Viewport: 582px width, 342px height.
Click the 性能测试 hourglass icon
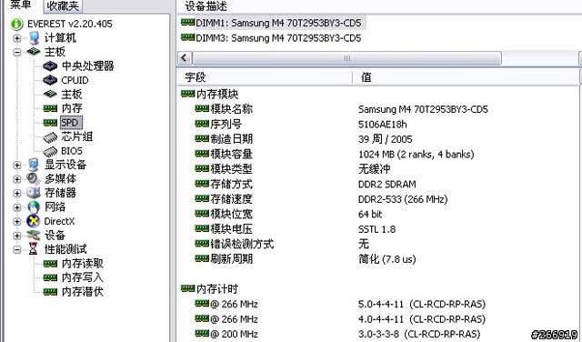pos(34,249)
